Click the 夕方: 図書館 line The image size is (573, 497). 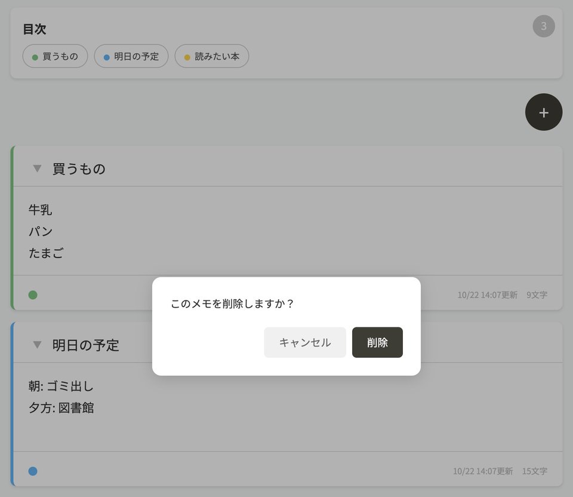pos(61,408)
